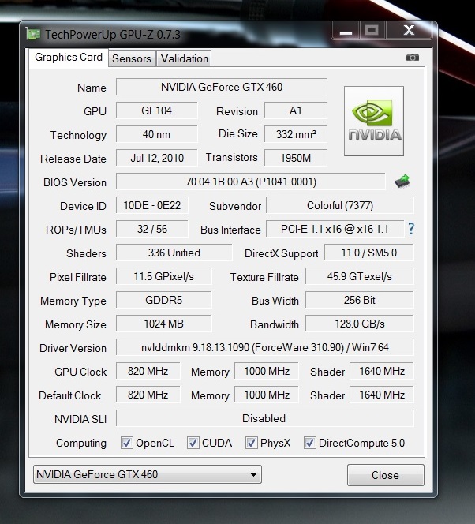The height and width of the screenshot is (524, 475).
Task: Click the Default Clock row Memory 1000 MHz field
Action: click(x=267, y=395)
